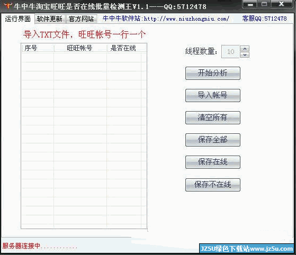Open the niuzhongniu.com website link

click(x=186, y=19)
